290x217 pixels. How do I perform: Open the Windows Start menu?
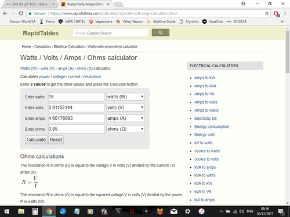6,211
